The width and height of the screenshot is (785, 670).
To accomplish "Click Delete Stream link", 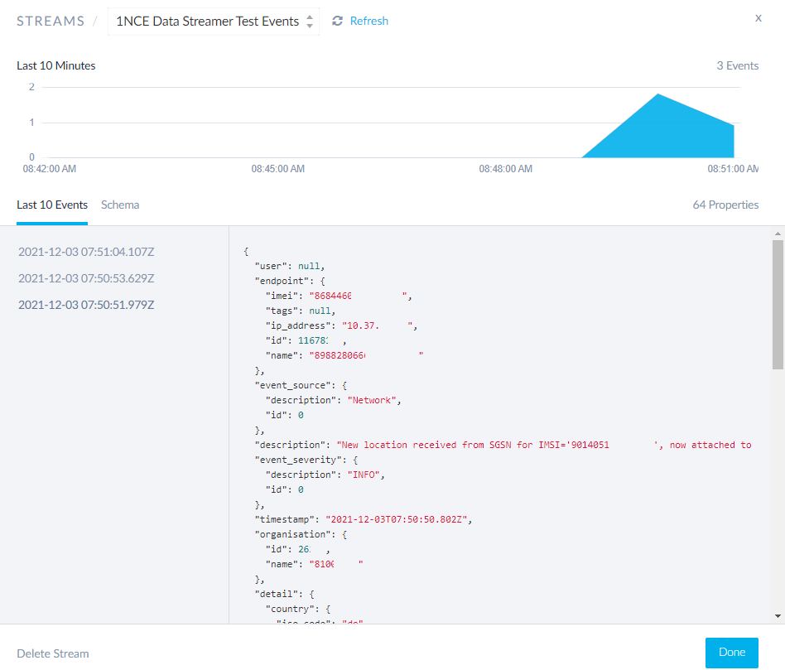I will click(x=53, y=653).
